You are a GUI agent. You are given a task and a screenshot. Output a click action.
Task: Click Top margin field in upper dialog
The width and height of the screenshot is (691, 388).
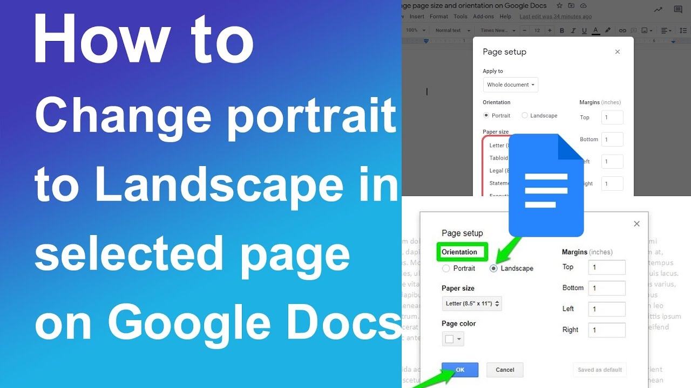point(612,117)
